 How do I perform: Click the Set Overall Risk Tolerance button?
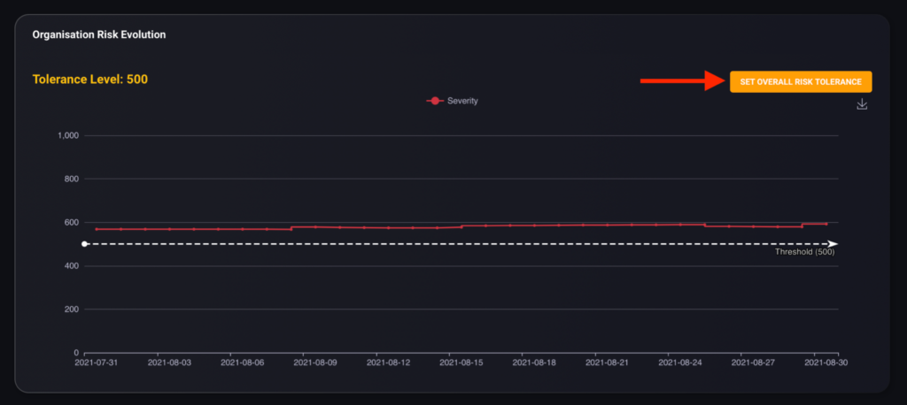tap(801, 82)
